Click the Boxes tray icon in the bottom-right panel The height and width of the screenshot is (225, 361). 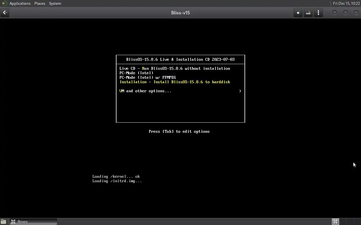[335, 222]
